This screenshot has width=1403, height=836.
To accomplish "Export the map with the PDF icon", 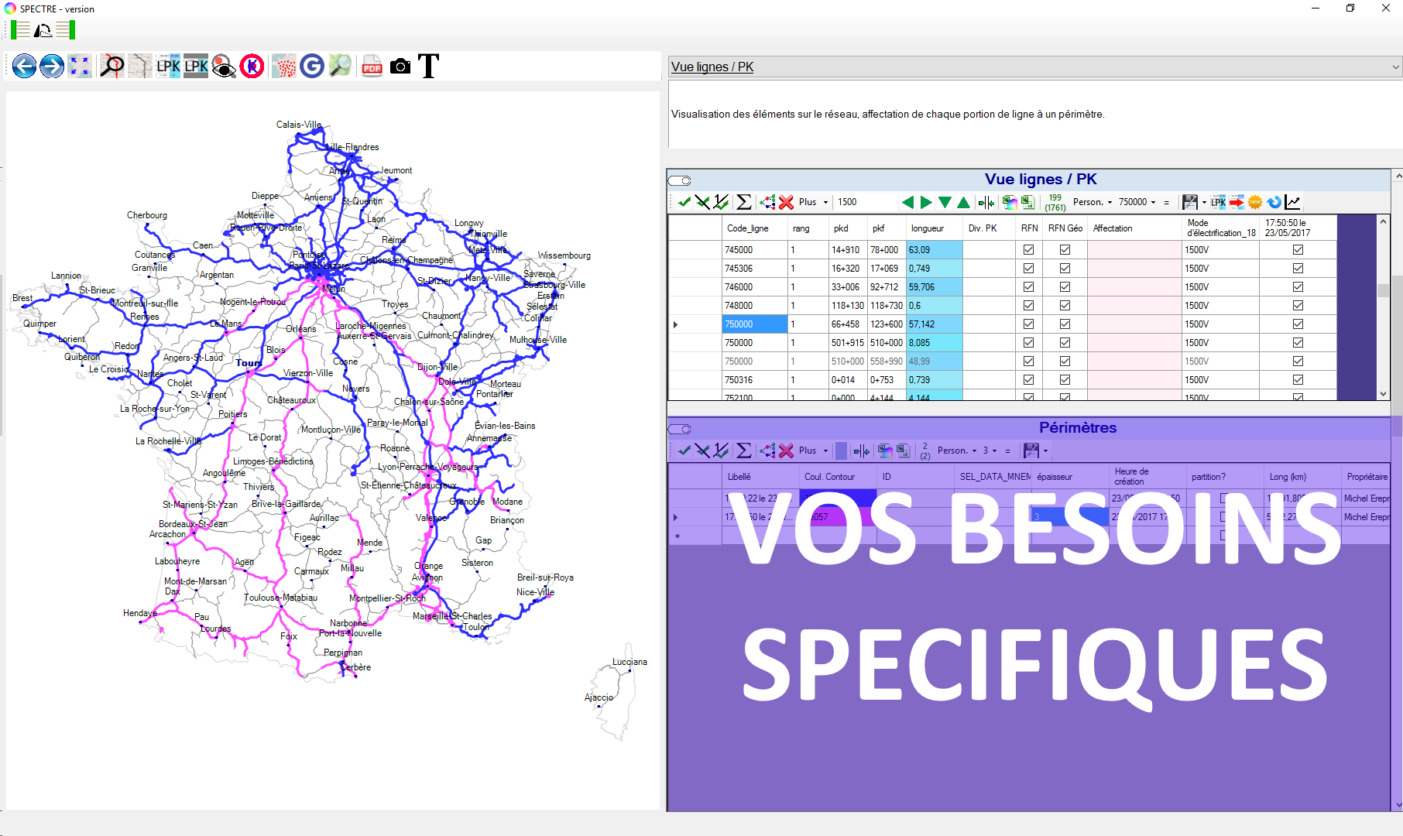I will pyautogui.click(x=372, y=67).
